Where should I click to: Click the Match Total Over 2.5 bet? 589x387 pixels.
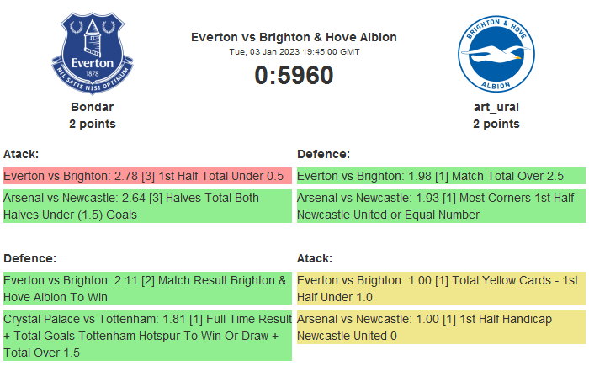441,176
